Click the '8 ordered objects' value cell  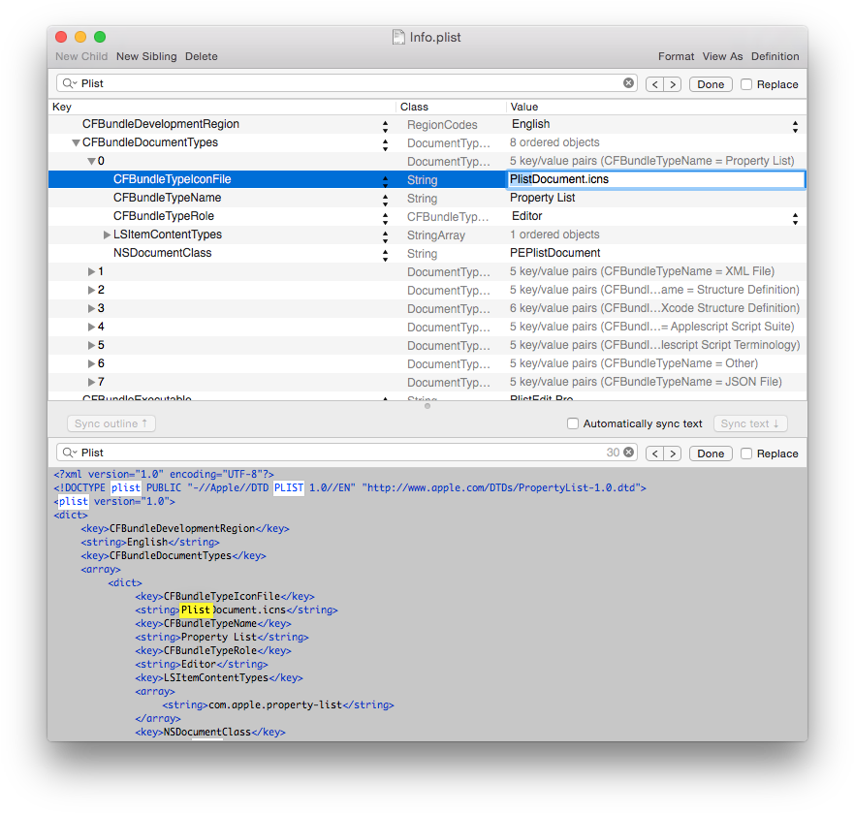pyautogui.click(x=554, y=142)
